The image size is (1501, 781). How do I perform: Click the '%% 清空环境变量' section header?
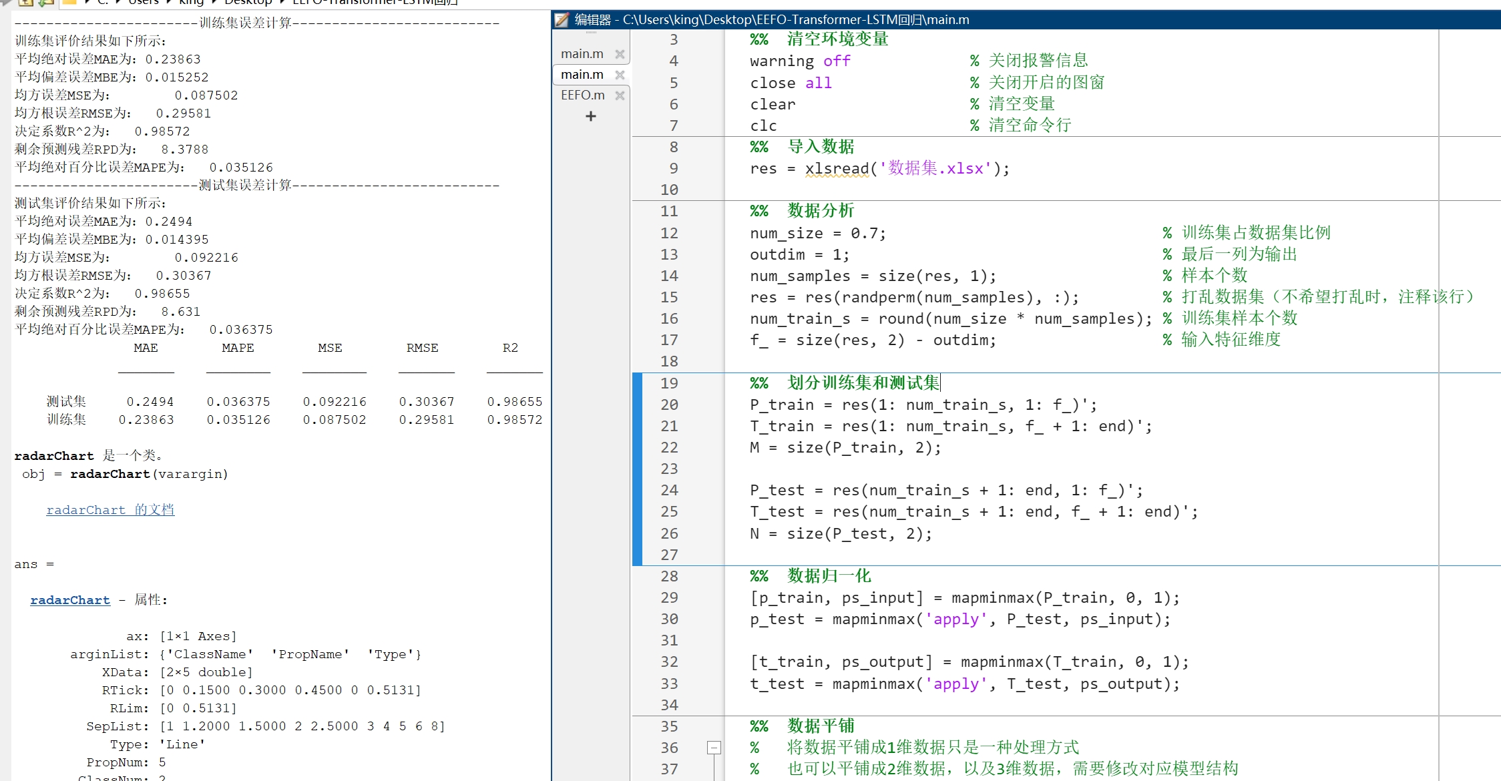pos(819,39)
